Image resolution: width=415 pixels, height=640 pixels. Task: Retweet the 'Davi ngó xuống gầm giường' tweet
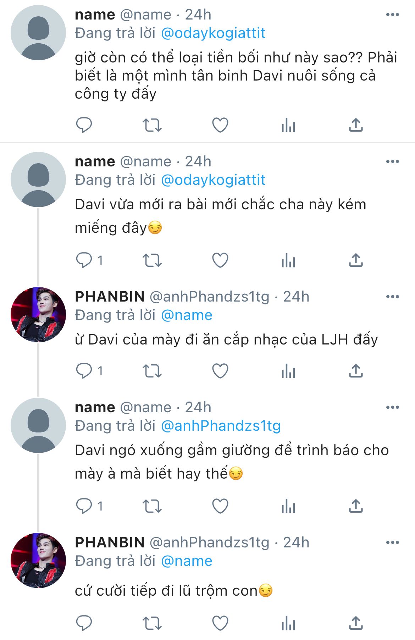(x=152, y=506)
